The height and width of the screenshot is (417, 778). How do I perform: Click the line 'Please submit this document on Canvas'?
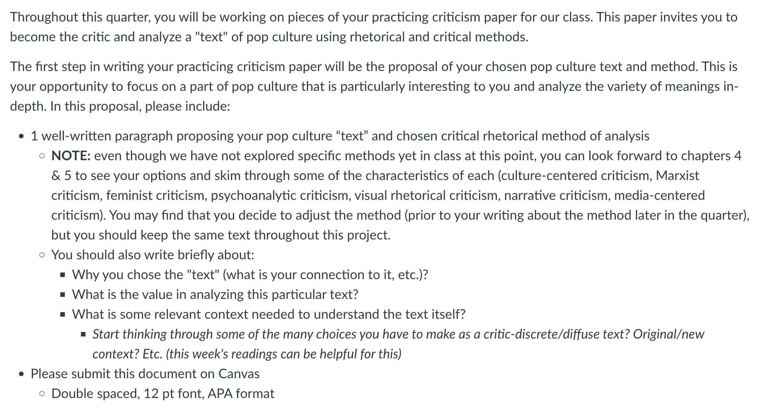pos(145,374)
